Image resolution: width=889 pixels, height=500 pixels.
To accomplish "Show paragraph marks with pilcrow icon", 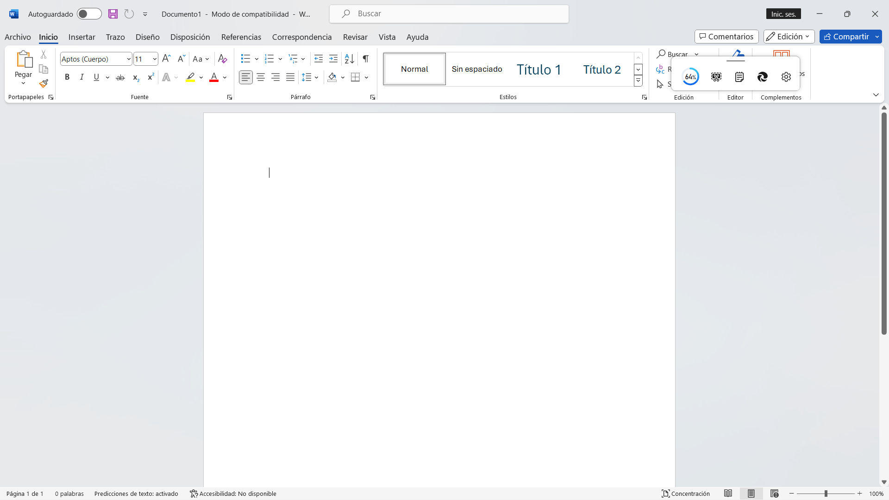I will coord(366,59).
